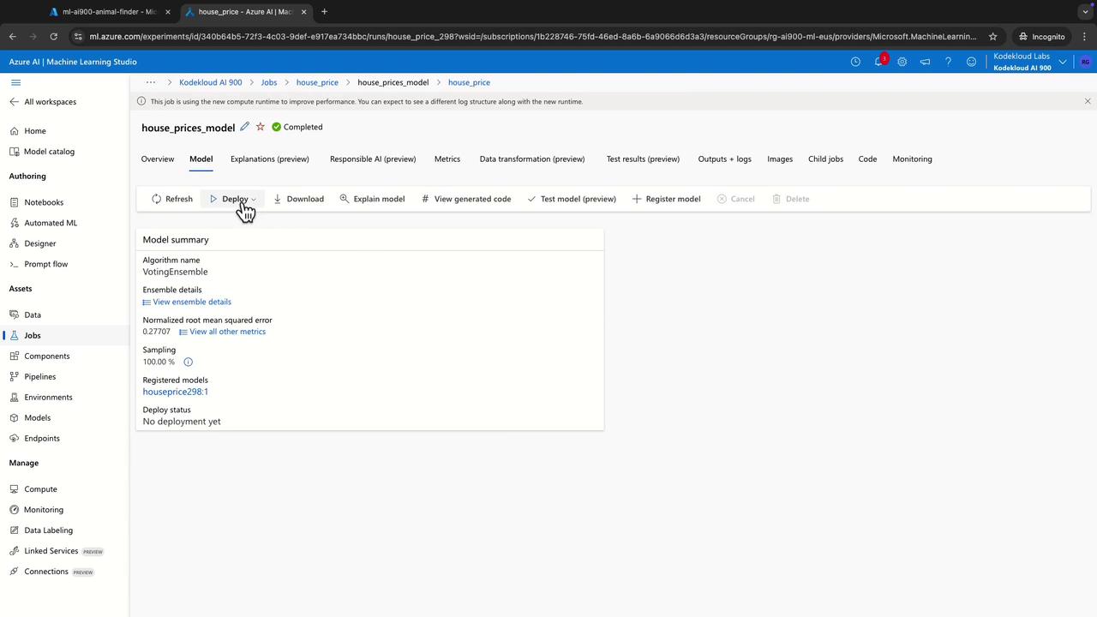The height and width of the screenshot is (617, 1097).
Task: Open the Responsible AI (preview) tab
Action: pos(373,159)
